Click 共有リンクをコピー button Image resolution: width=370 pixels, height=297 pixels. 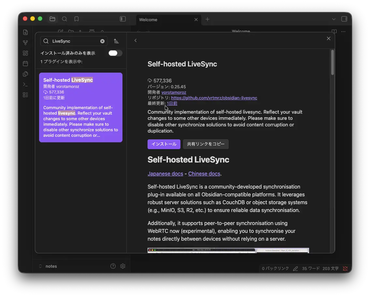[206, 144]
